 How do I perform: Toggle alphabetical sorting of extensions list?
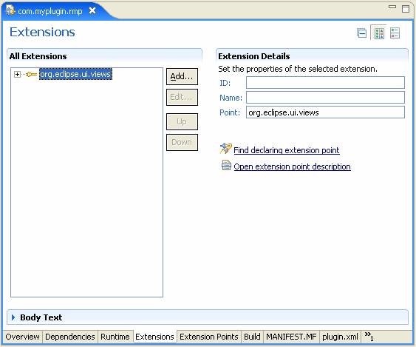(395, 33)
